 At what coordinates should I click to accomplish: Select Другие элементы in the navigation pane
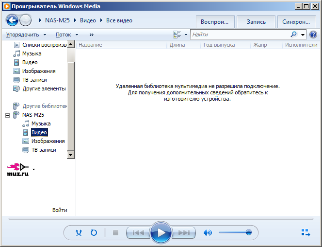pyautogui.click(x=44, y=88)
